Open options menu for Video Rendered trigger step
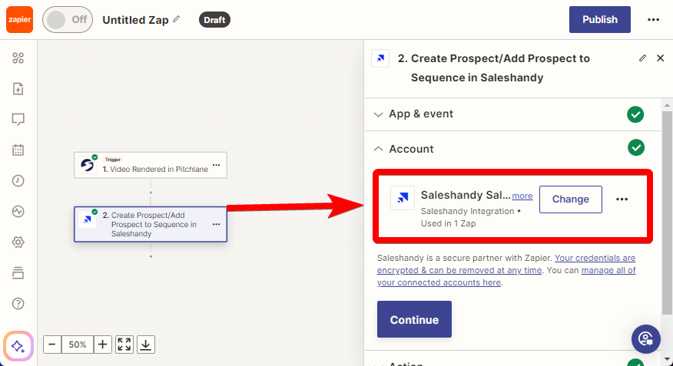673x366 pixels. point(217,165)
